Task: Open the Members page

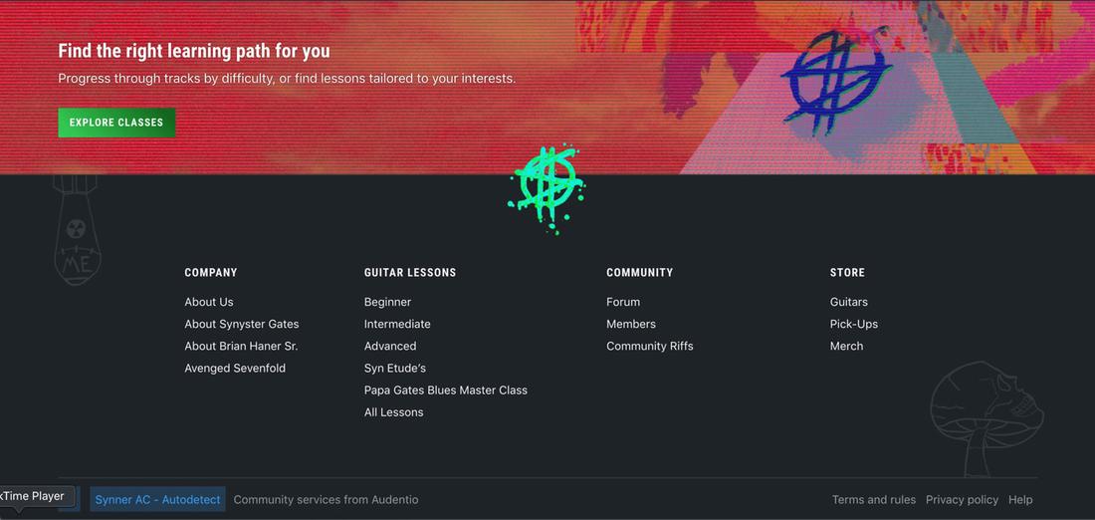Action: point(631,324)
